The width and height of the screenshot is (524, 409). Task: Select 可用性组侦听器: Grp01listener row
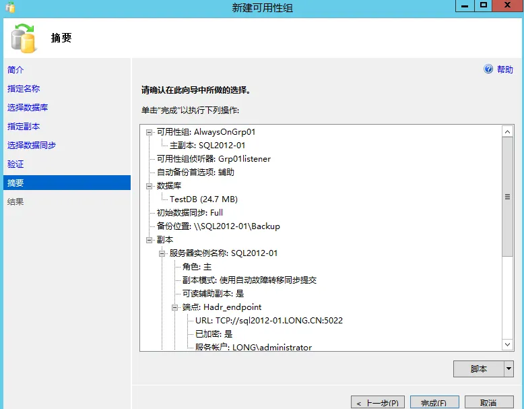214,159
